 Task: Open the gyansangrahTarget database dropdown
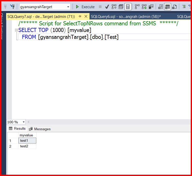pos(45,7)
